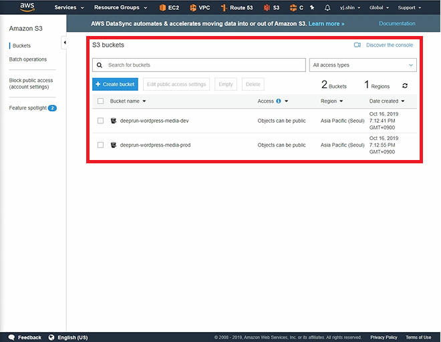This screenshot has height=342, width=441.
Task: Click Oct 16, 2019 7:12:55 PM date
Action: tap(384, 145)
